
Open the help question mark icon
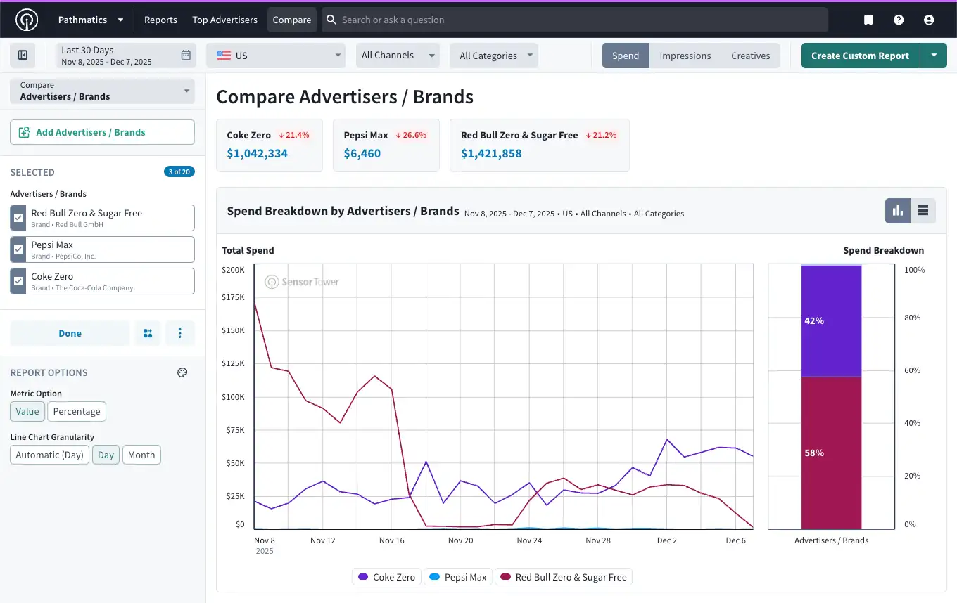[x=899, y=20]
